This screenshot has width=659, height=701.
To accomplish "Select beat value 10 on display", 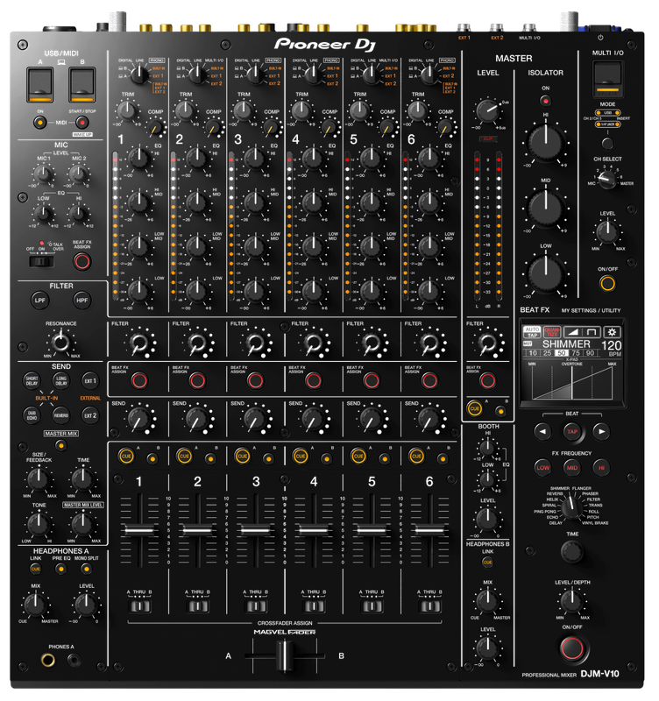I will [533, 353].
